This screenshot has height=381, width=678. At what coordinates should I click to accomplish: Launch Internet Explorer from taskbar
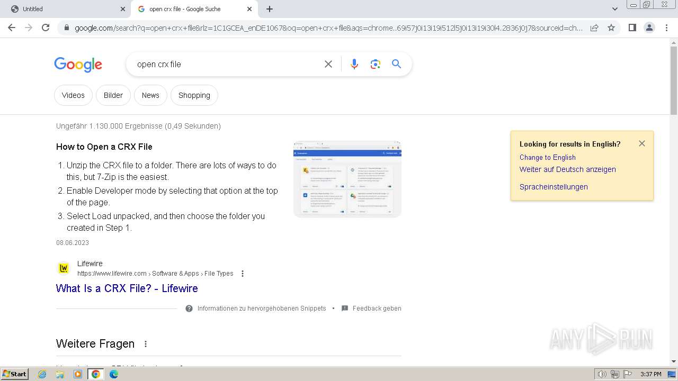coord(42,374)
